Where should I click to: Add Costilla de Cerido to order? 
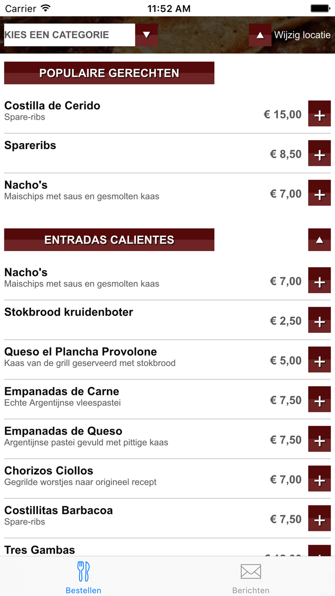pyautogui.click(x=319, y=114)
